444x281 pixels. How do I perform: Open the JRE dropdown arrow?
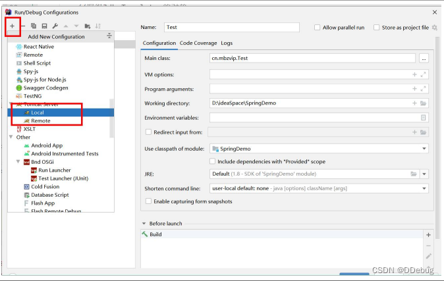(x=424, y=174)
